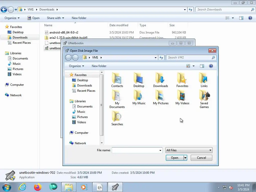Click the Cancel button in the dialog
Viewport: 256px width, 192px height.
click(201, 158)
